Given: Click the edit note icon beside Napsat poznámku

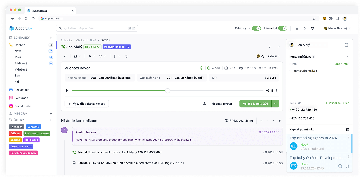Looking at the screenshot, I should [x=347, y=129].
